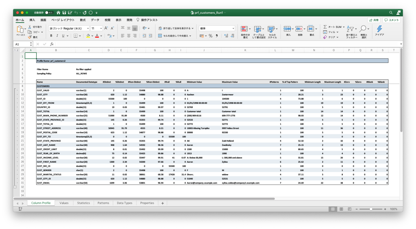Image resolution: width=416 pixels, height=229 pixels.
Task: Open the Statistics worksheet tab
Action: 83,203
